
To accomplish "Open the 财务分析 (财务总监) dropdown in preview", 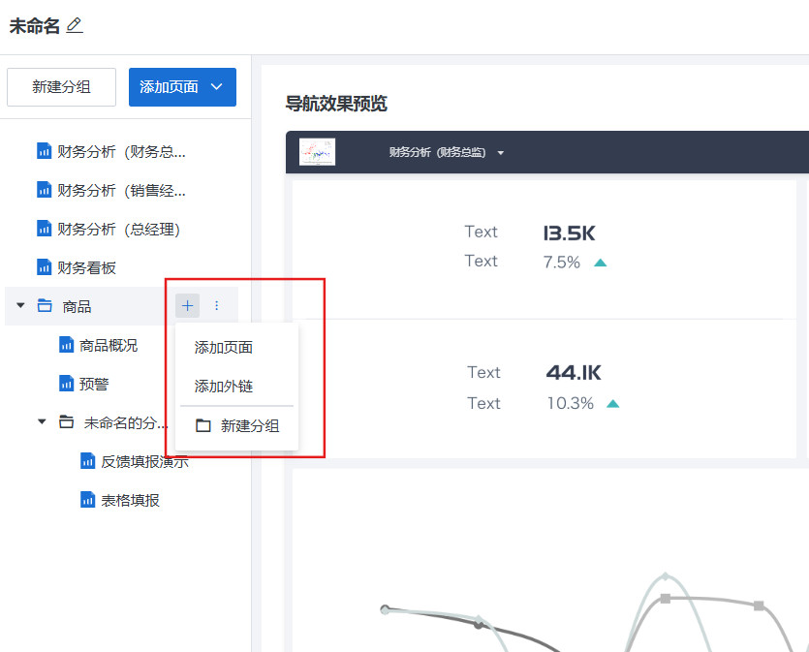I will pos(501,153).
